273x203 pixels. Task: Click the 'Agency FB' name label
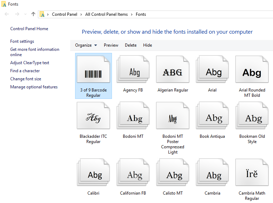coord(133,90)
